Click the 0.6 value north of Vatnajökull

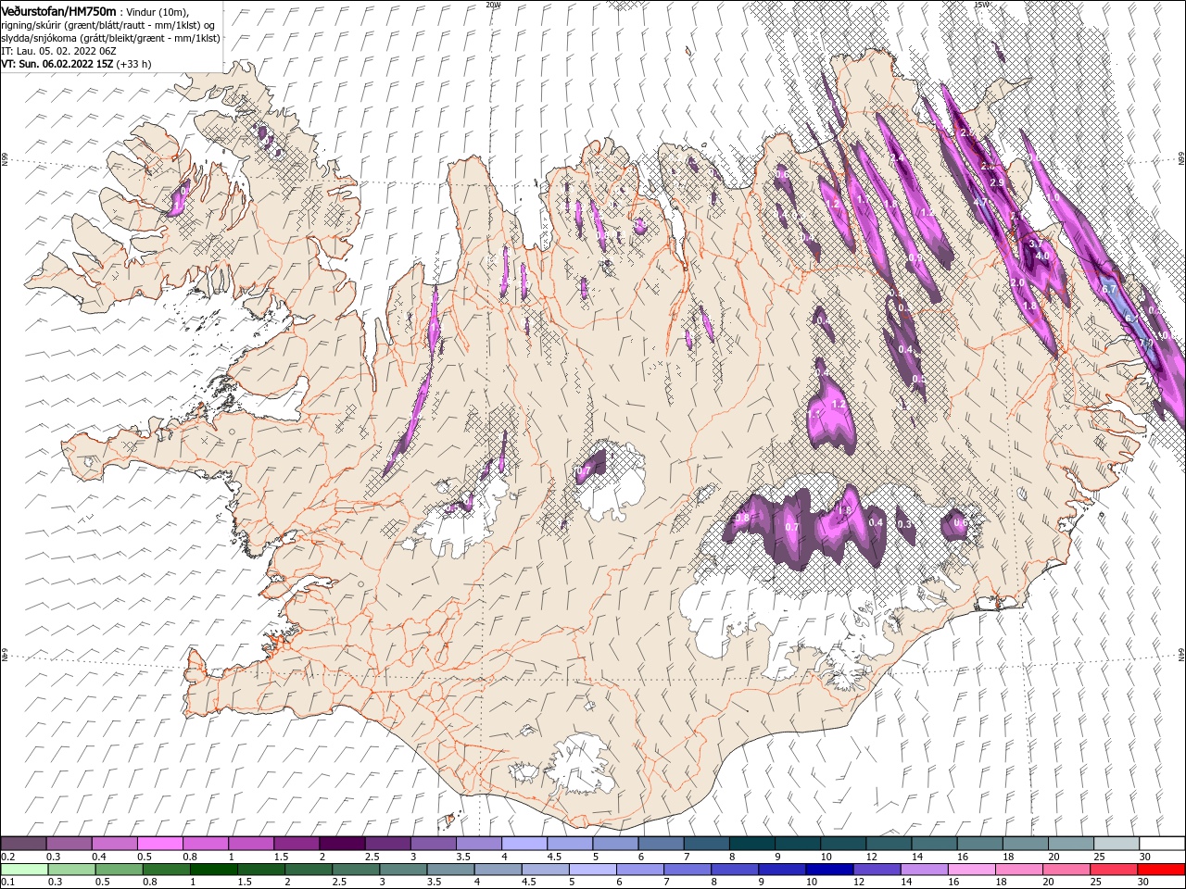(x=961, y=522)
